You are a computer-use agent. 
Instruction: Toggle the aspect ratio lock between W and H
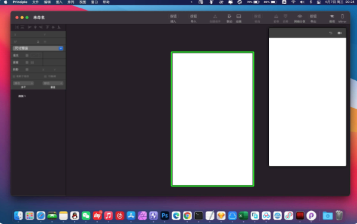coord(38,42)
